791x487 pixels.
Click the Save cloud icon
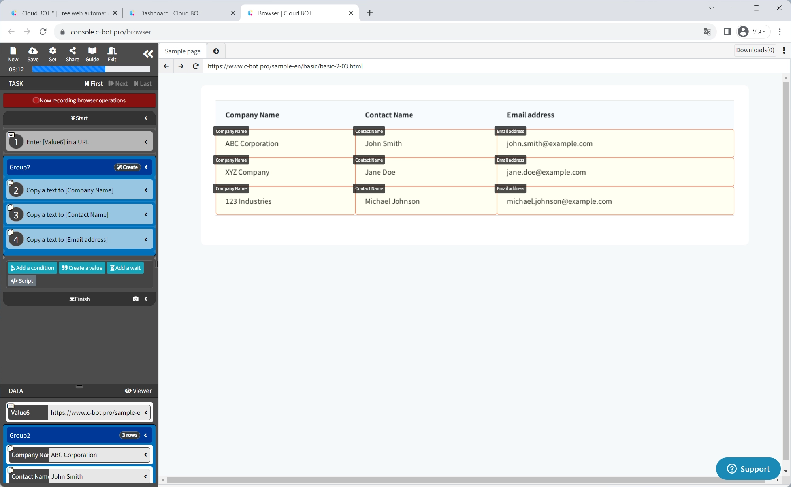click(33, 54)
